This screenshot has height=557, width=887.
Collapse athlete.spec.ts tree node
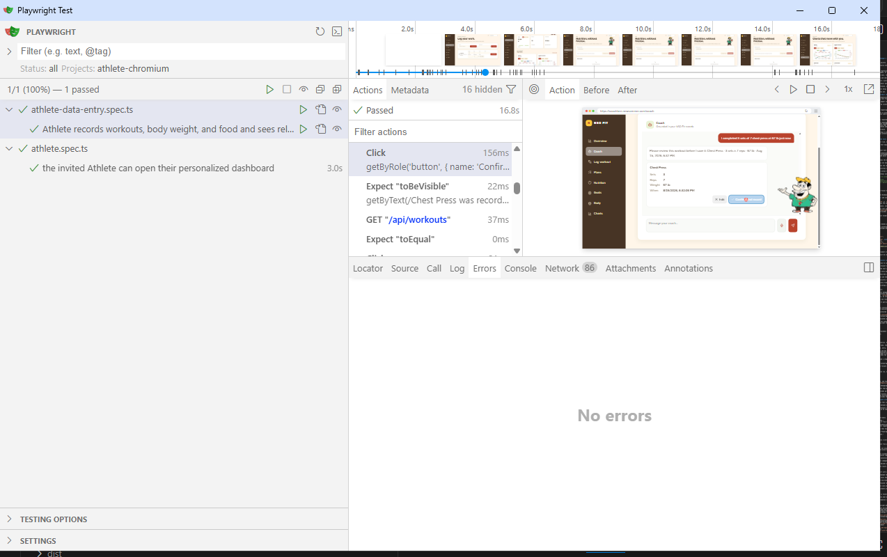(x=10, y=148)
